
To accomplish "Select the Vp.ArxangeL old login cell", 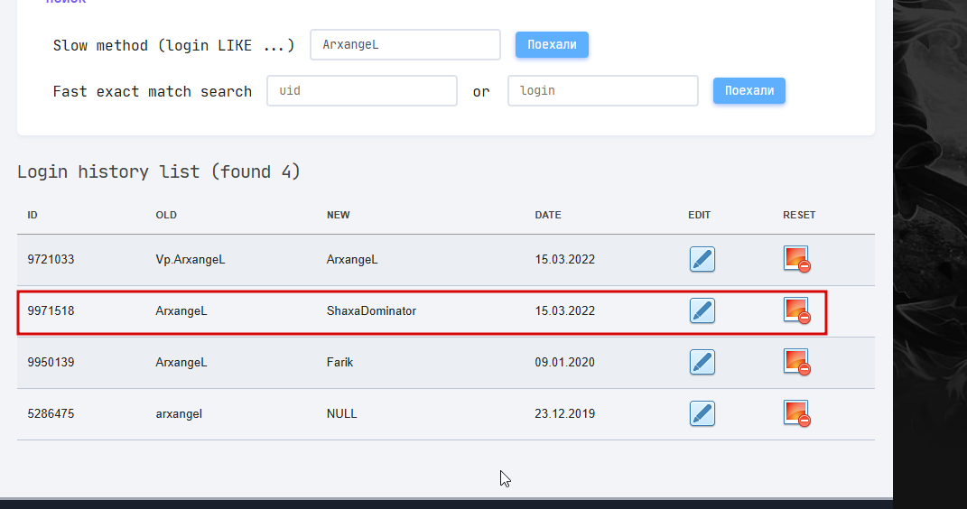I will [190, 260].
